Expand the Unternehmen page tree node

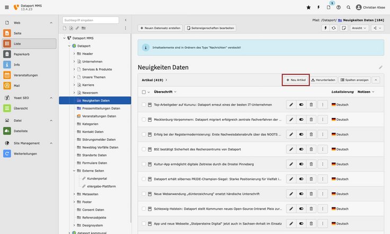pyautogui.click(x=74, y=61)
